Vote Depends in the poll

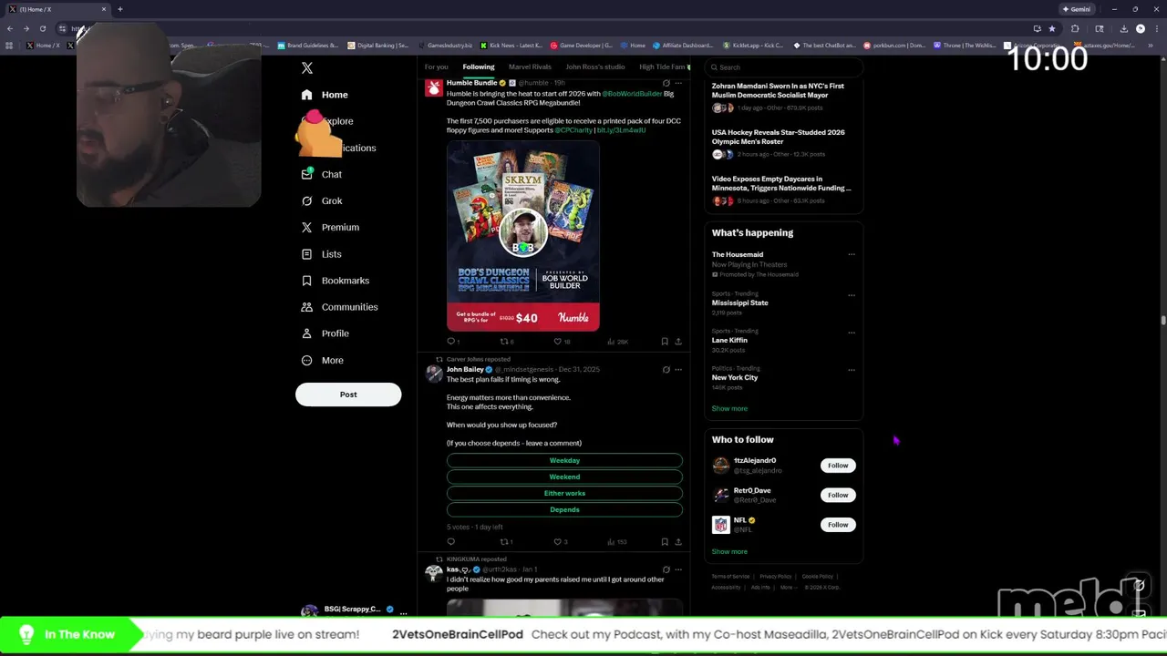(564, 509)
